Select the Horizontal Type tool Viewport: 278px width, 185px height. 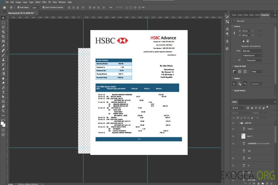click(3, 92)
